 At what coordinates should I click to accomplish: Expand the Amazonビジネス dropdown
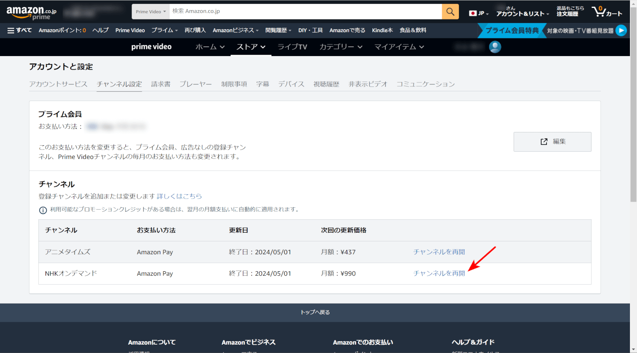236,30
